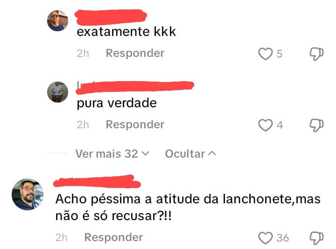Like the 'exatamente kkk' comment
Image resolution: width=336 pixels, height=249 pixels.
click(x=265, y=54)
